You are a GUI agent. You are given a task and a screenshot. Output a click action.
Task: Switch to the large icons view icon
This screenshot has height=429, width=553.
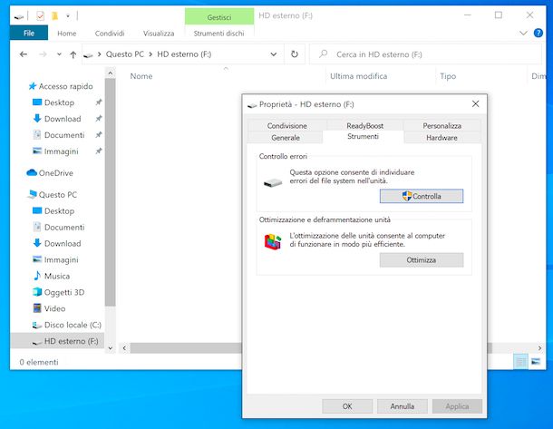536,362
